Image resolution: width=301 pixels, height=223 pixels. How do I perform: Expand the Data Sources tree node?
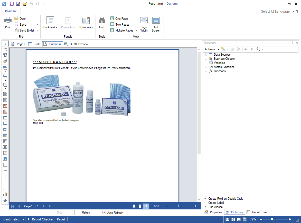(206, 55)
